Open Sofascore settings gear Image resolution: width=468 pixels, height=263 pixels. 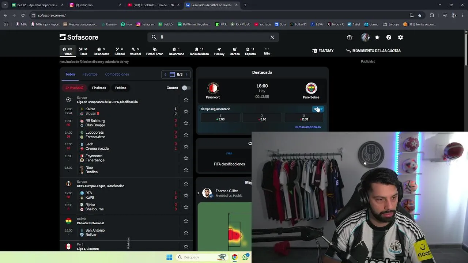click(x=400, y=37)
